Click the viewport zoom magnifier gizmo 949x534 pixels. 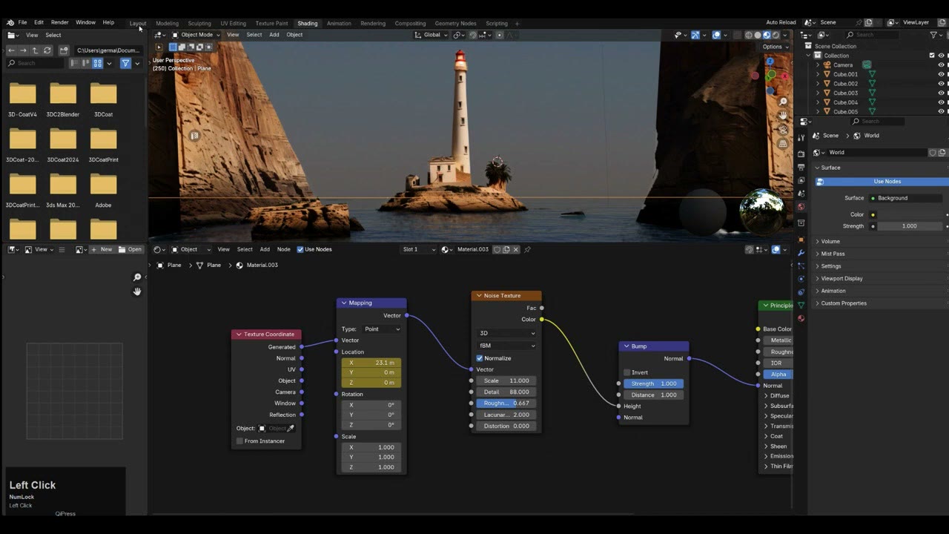[783, 102]
